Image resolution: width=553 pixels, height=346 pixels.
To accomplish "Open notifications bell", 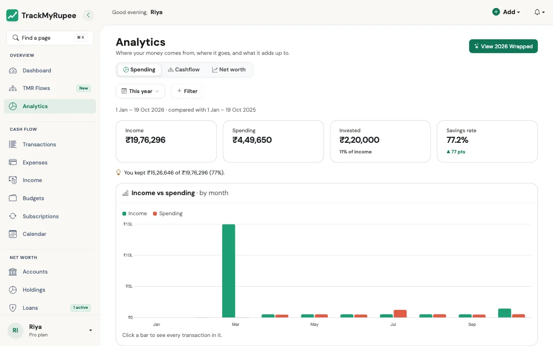I will [537, 12].
